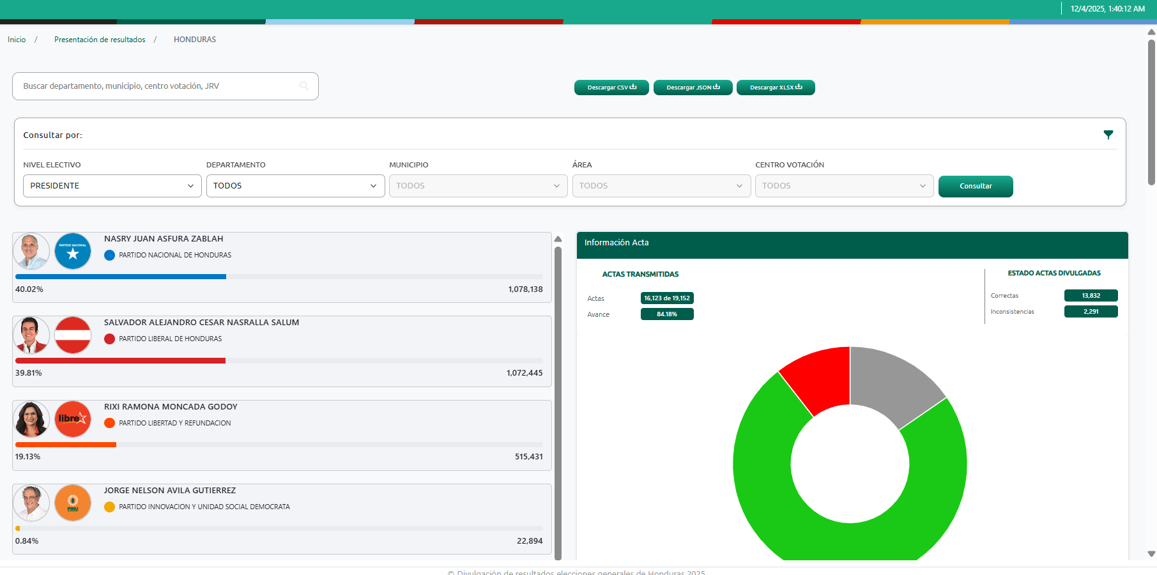Click the Libre party logo
Viewport: 1157px width, 575px height.
tap(73, 419)
